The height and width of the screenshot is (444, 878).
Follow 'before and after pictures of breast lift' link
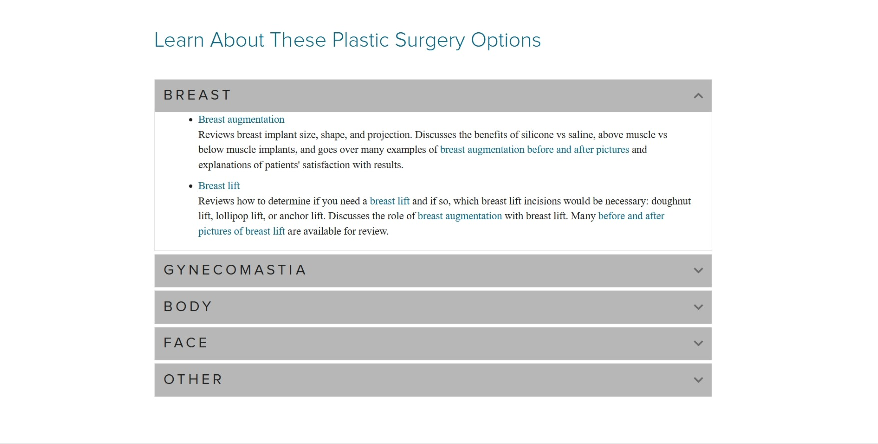tap(631, 216)
